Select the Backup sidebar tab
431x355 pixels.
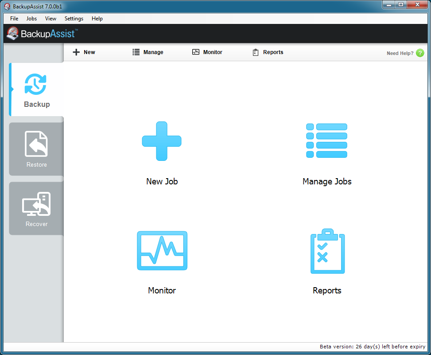point(37,90)
